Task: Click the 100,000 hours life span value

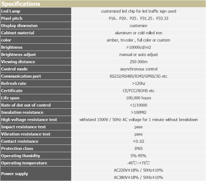Action: point(138,98)
